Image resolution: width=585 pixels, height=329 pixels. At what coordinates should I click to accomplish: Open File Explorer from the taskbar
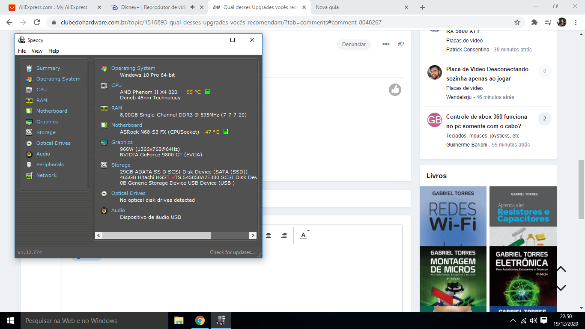tap(179, 320)
